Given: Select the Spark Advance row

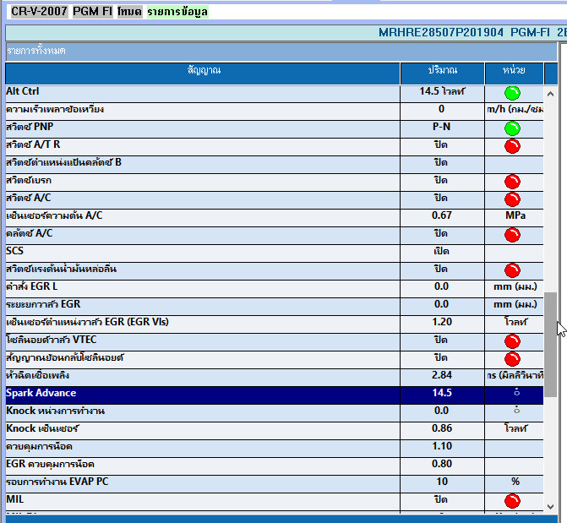Looking at the screenshot, I should (275, 394).
